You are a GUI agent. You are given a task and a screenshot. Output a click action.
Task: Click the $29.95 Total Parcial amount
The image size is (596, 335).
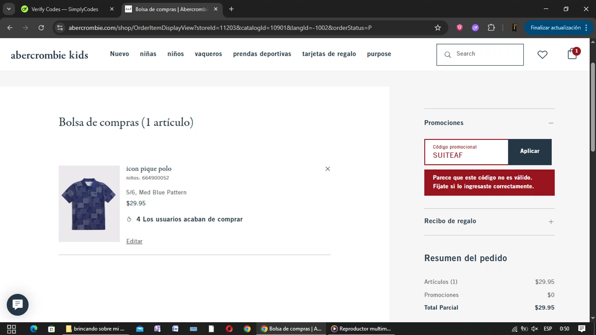point(544,308)
